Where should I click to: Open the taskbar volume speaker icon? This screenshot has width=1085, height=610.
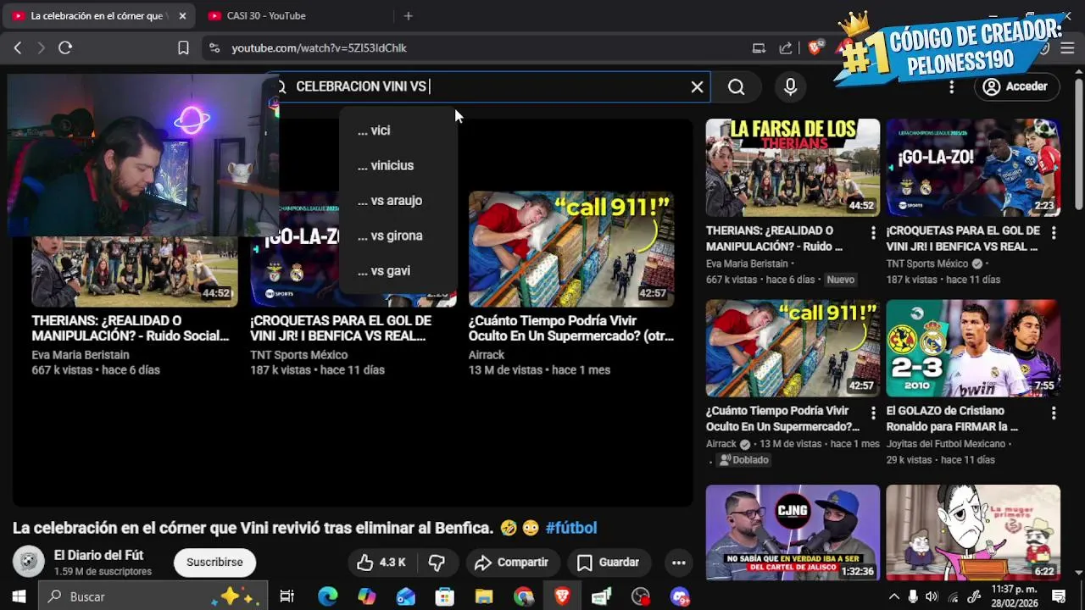pyautogui.click(x=932, y=597)
